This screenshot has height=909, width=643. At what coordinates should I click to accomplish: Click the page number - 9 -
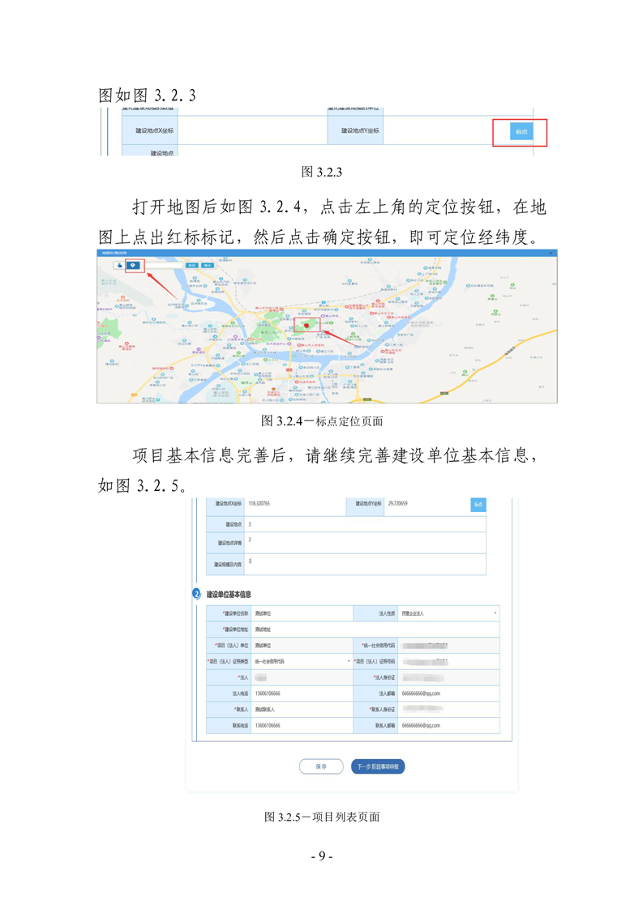click(x=321, y=856)
